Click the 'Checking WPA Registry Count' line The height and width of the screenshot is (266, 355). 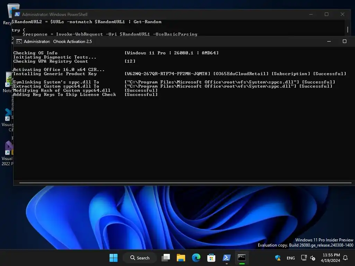pos(51,61)
